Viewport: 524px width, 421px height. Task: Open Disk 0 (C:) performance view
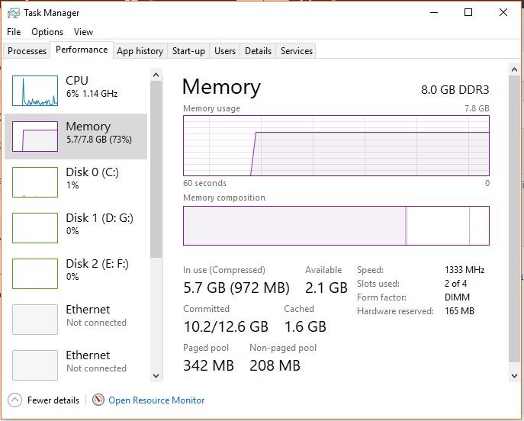(x=76, y=182)
